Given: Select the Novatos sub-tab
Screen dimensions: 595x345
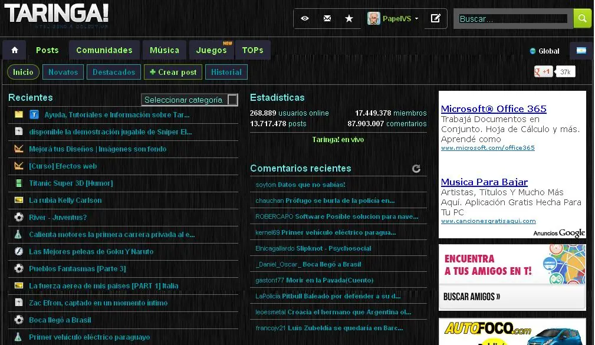Looking at the screenshot, I should click(x=63, y=72).
